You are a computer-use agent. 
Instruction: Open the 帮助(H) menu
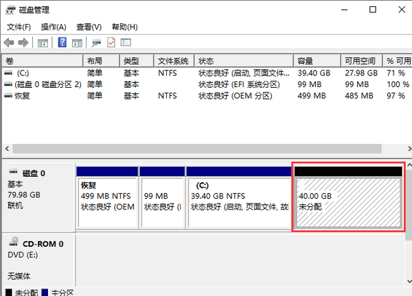tap(124, 27)
